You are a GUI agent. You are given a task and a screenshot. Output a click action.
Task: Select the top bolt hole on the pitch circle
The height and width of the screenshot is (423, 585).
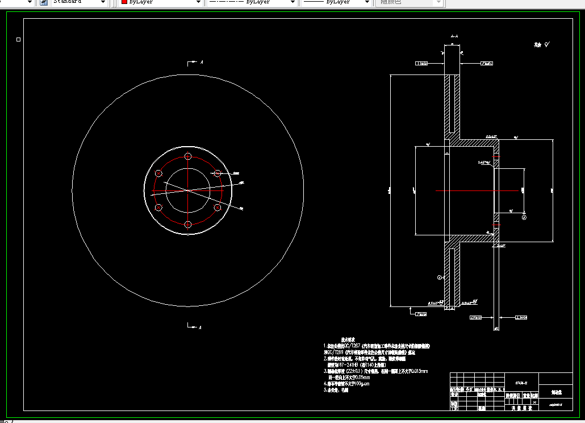point(188,156)
